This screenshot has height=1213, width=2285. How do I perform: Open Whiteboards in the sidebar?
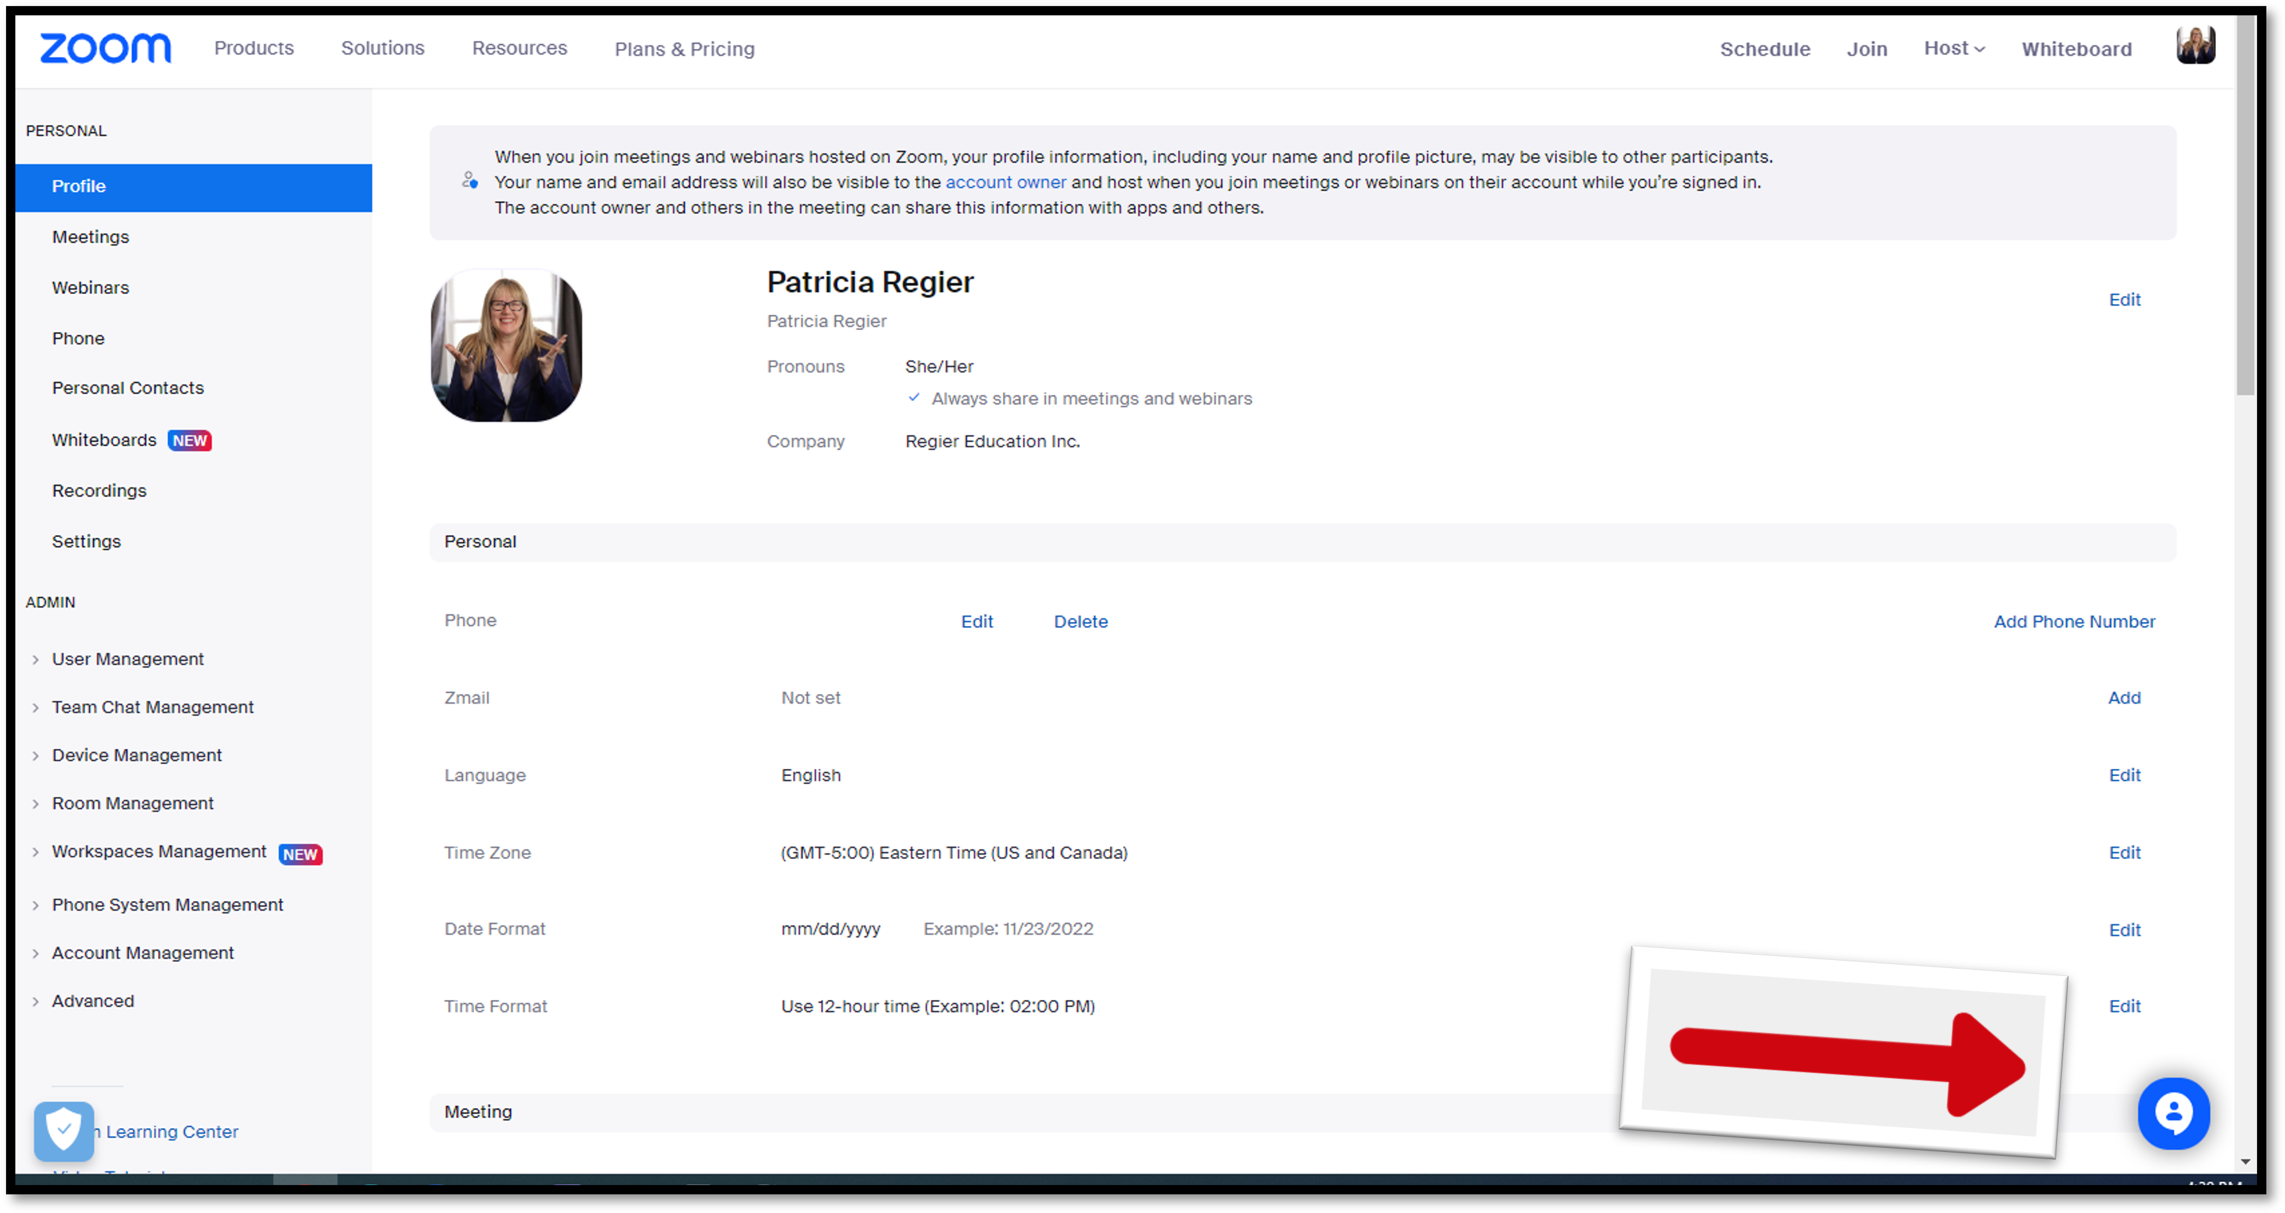tap(104, 440)
